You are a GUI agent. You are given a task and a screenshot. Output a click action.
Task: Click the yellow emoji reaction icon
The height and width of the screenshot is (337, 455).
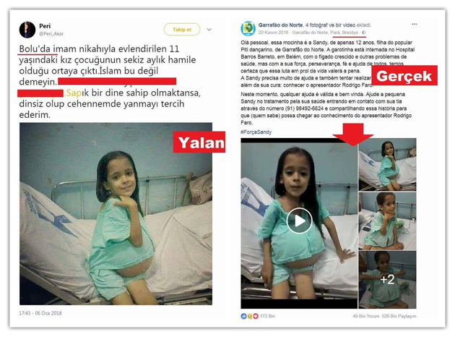pos(250,316)
